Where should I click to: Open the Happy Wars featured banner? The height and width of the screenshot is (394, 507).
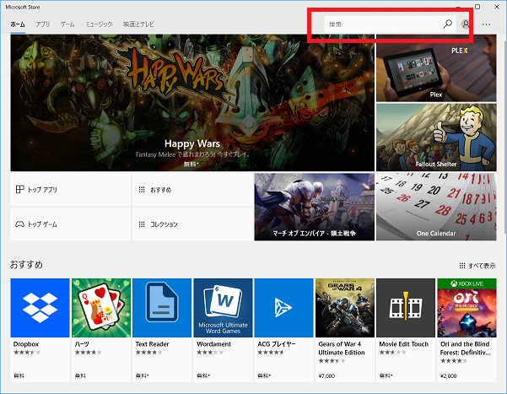192,101
